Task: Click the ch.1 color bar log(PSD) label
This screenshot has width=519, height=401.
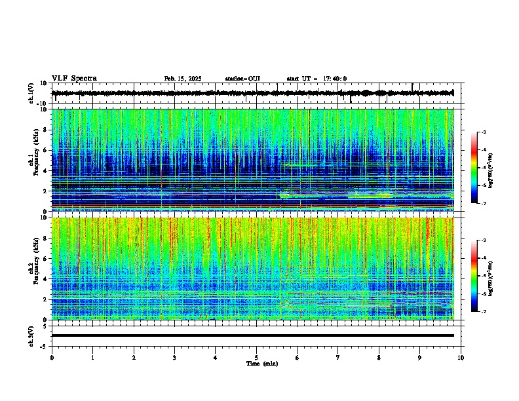Action: (490, 171)
